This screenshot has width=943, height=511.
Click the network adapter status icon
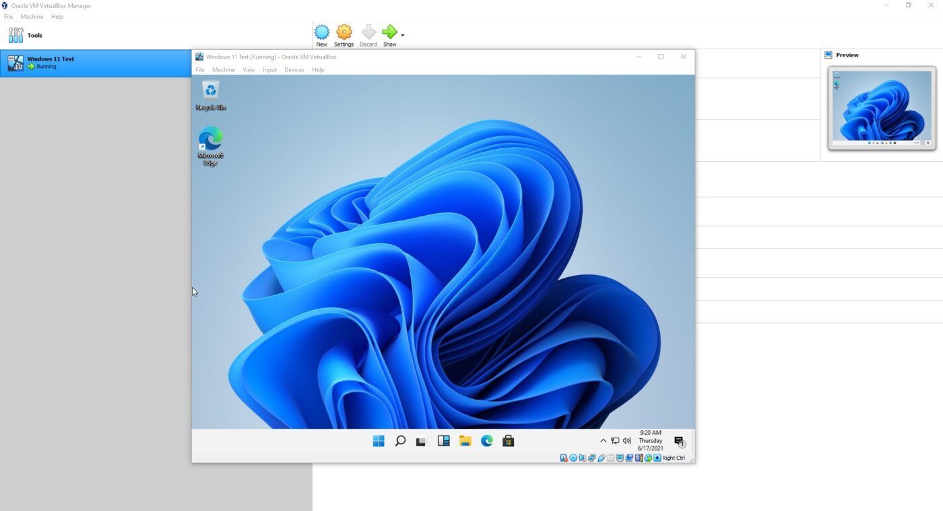pyautogui.click(x=592, y=458)
